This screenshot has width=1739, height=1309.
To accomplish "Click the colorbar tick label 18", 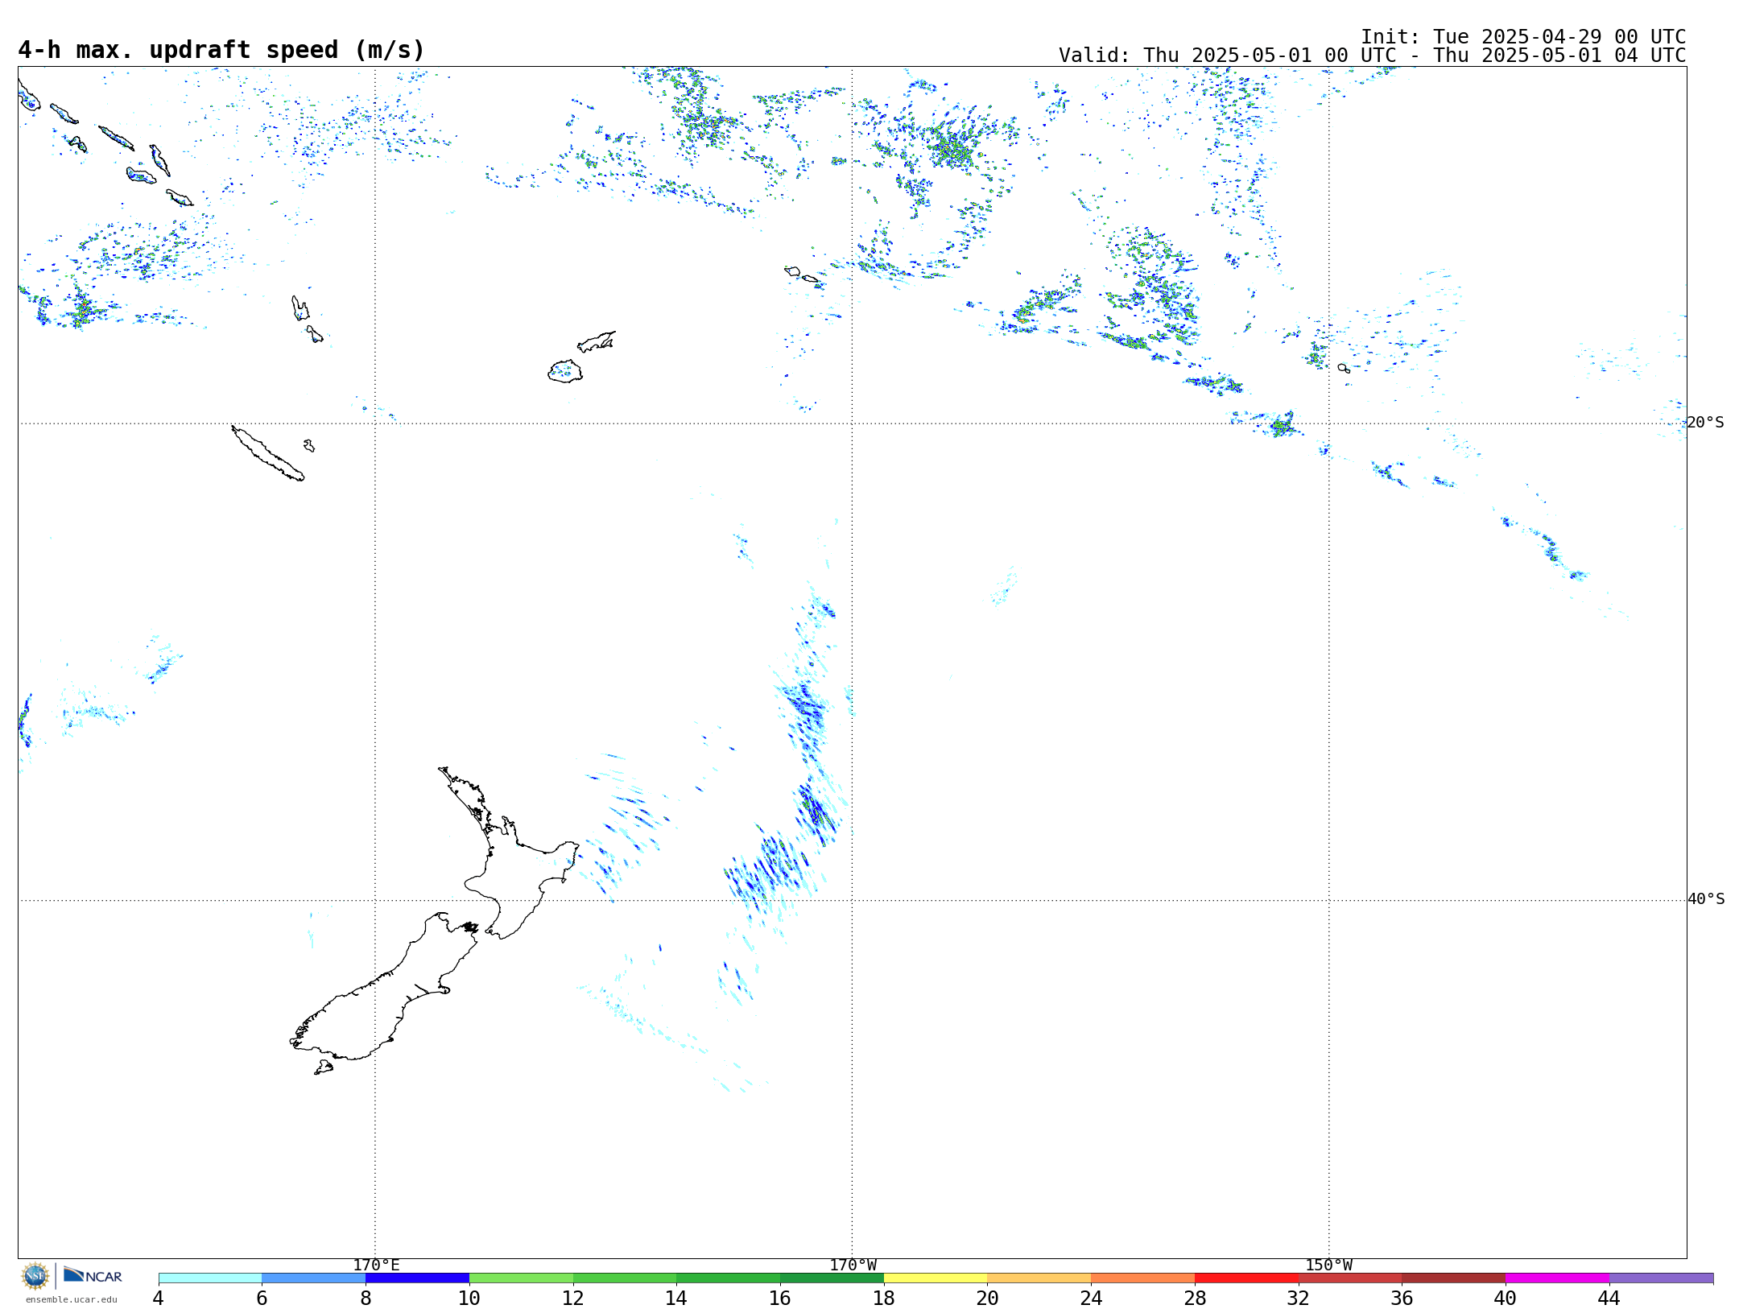I will point(884,1298).
